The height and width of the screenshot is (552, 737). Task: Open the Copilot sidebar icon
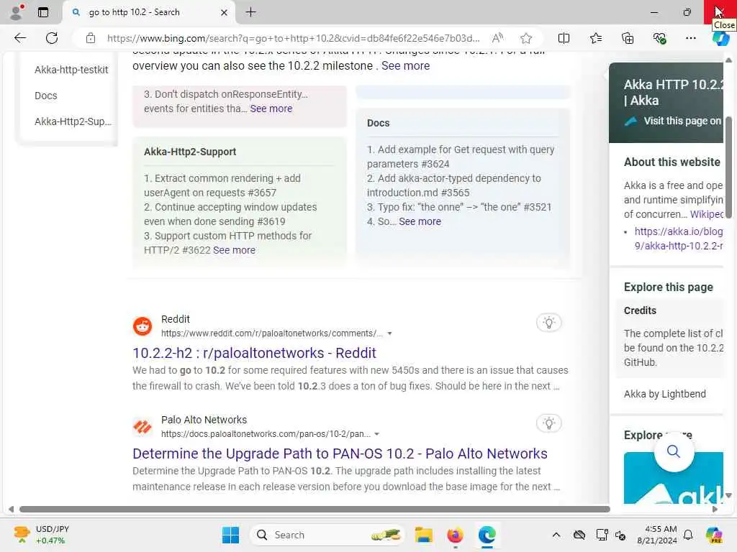(721, 39)
